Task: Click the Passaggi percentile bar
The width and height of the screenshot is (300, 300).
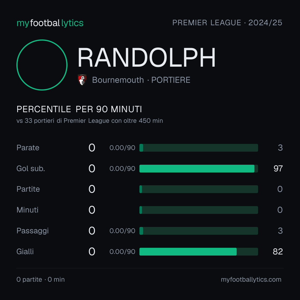Action: coord(199,231)
